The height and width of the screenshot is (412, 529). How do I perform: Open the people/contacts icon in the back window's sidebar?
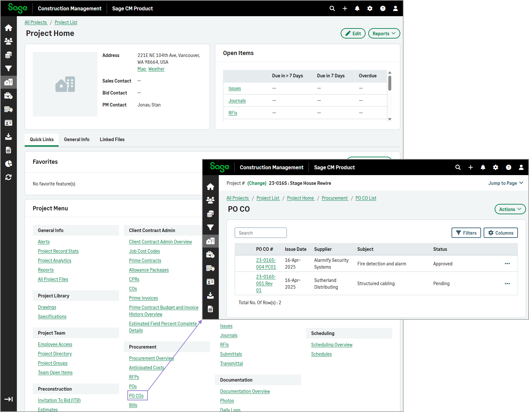(8, 41)
